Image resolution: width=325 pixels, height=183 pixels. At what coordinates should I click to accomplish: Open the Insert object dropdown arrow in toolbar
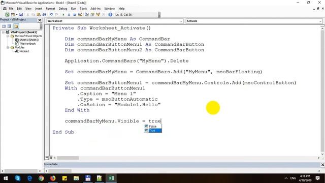point(17,15)
